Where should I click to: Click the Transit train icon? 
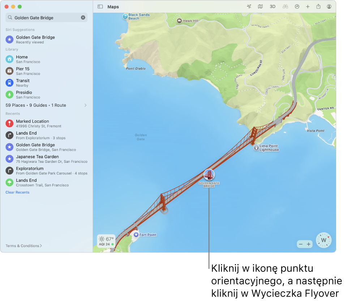click(9, 83)
